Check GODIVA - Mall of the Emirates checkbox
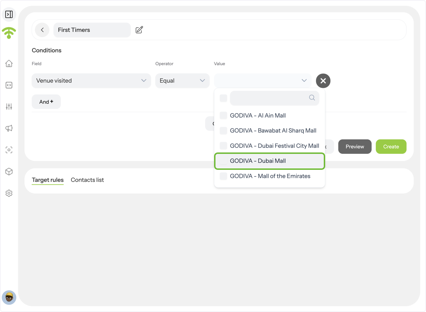 [223, 176]
